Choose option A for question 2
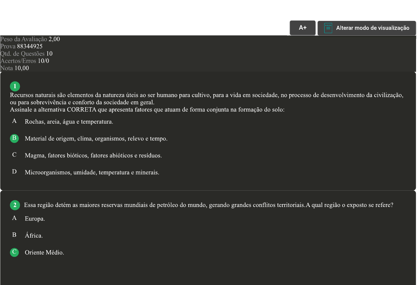Viewport: 419px width, 285px height. point(14,218)
